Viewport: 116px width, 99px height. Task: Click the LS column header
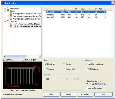coord(75,9)
